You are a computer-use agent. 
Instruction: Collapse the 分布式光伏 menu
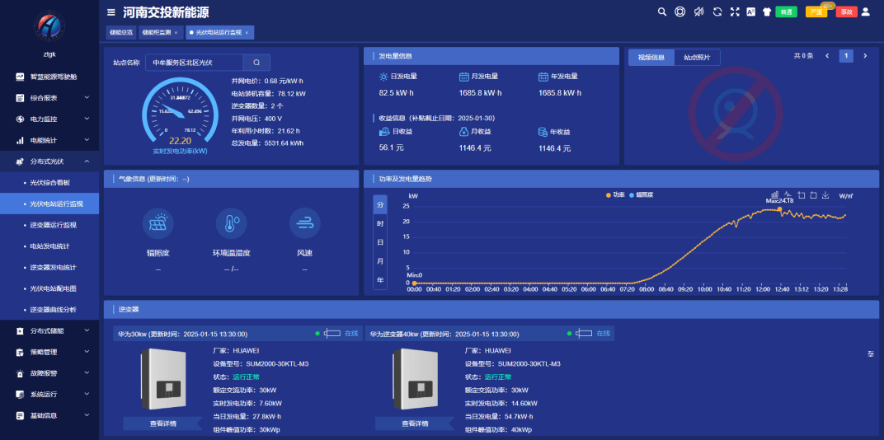tap(49, 161)
